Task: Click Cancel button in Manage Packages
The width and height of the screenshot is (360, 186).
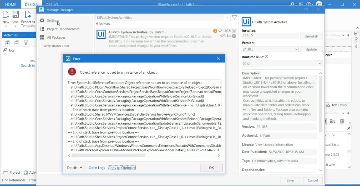Action: (x=313, y=180)
